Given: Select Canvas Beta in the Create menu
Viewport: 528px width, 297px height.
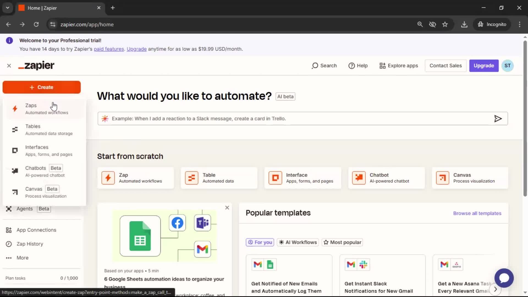Looking at the screenshot, I should (x=45, y=193).
